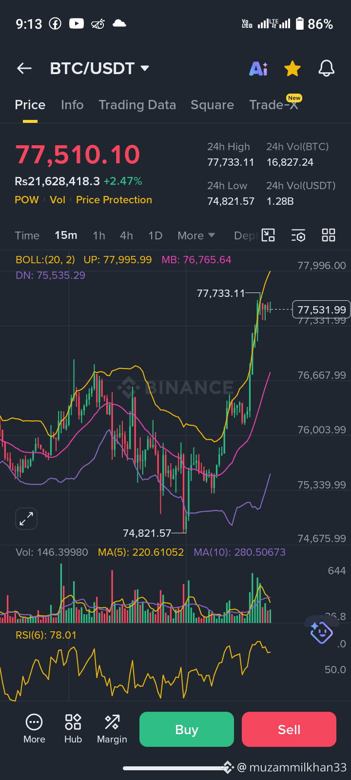Open chart indicator settings icon
Viewport: 351px width, 780px height.
(298, 235)
